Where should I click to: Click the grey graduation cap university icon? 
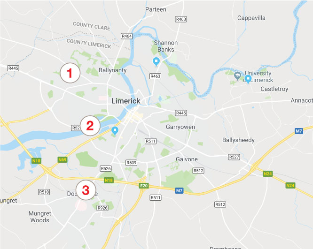[237, 75]
